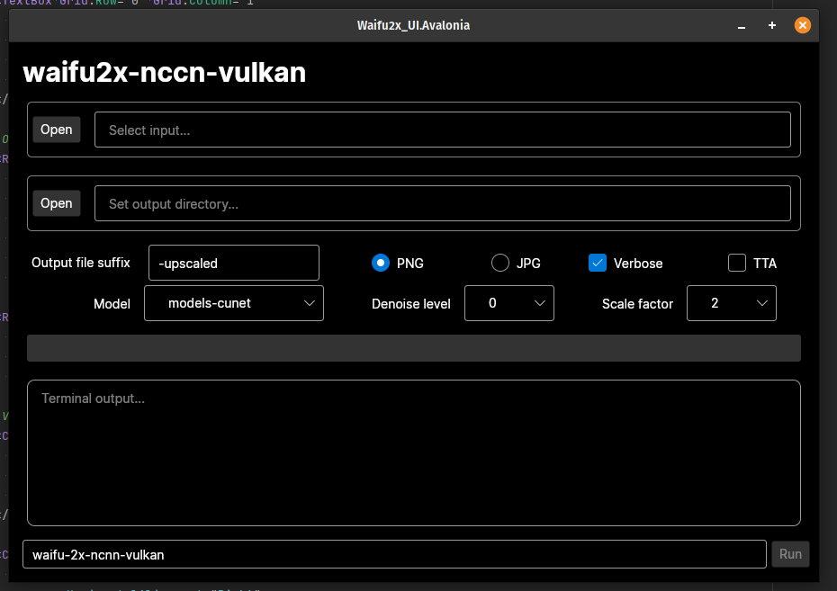This screenshot has height=591, width=837.
Task: Click the progress bar
Action: point(414,348)
